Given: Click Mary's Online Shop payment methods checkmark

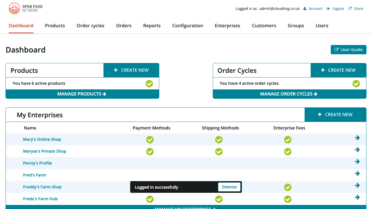Looking at the screenshot, I should 150,140.
